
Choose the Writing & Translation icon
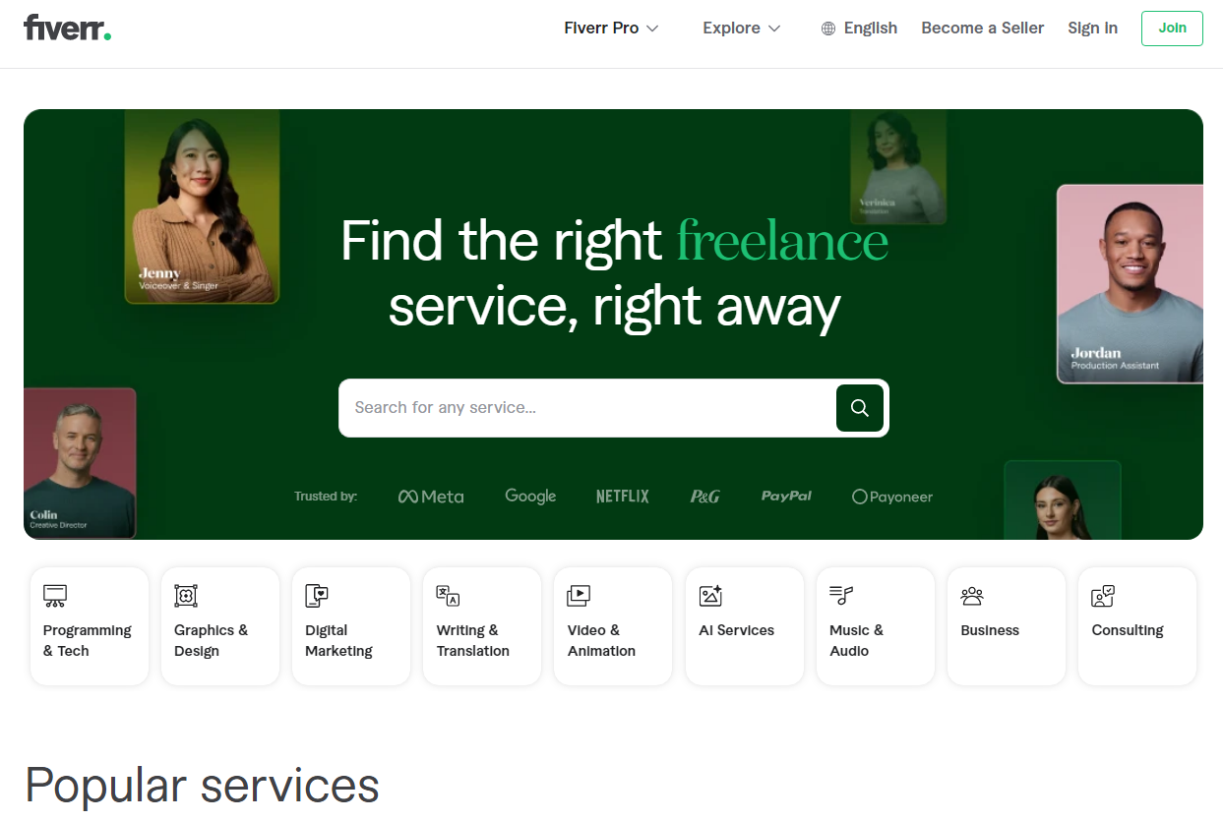[448, 596]
